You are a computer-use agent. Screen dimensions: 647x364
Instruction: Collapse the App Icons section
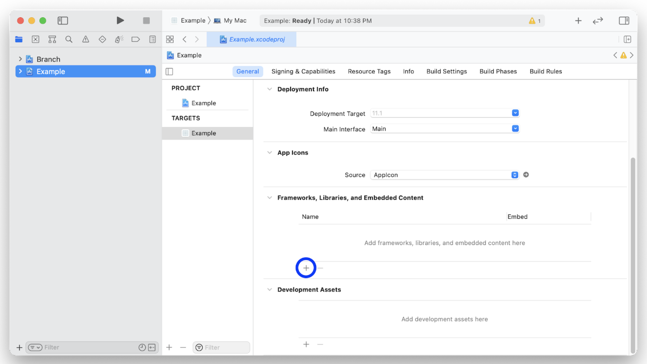click(270, 153)
